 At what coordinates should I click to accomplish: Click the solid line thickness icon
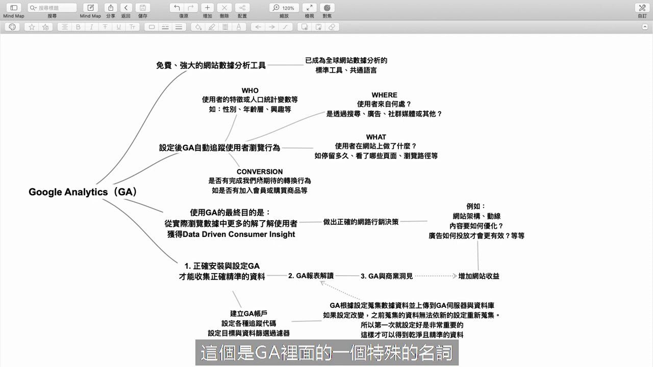179,27
